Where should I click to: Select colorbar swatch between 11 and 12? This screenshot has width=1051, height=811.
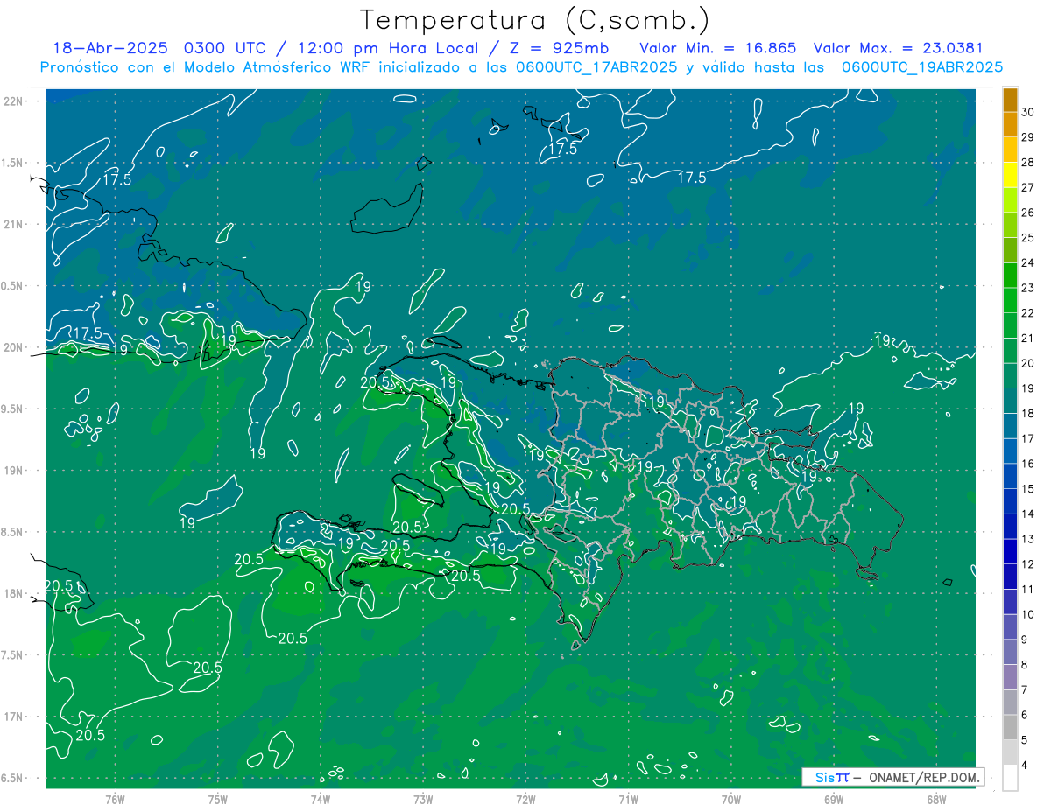(x=1011, y=577)
